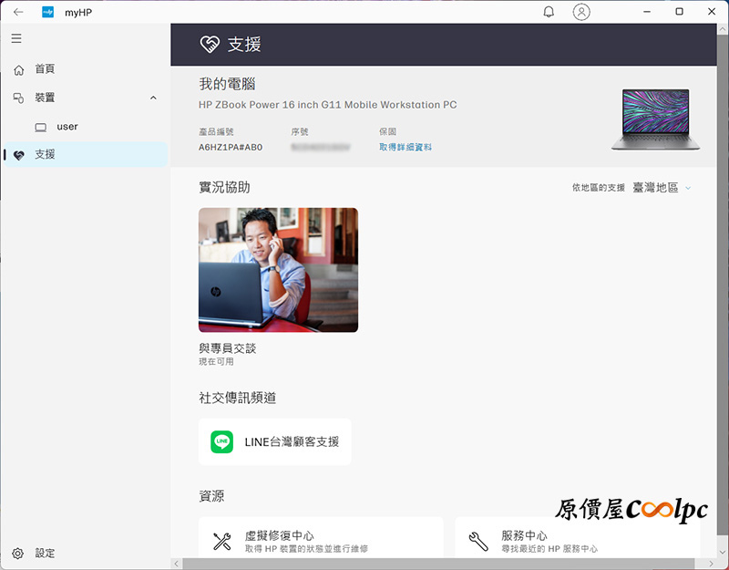
Task: Click the 依地區的支援 label
Action: pyautogui.click(x=599, y=188)
